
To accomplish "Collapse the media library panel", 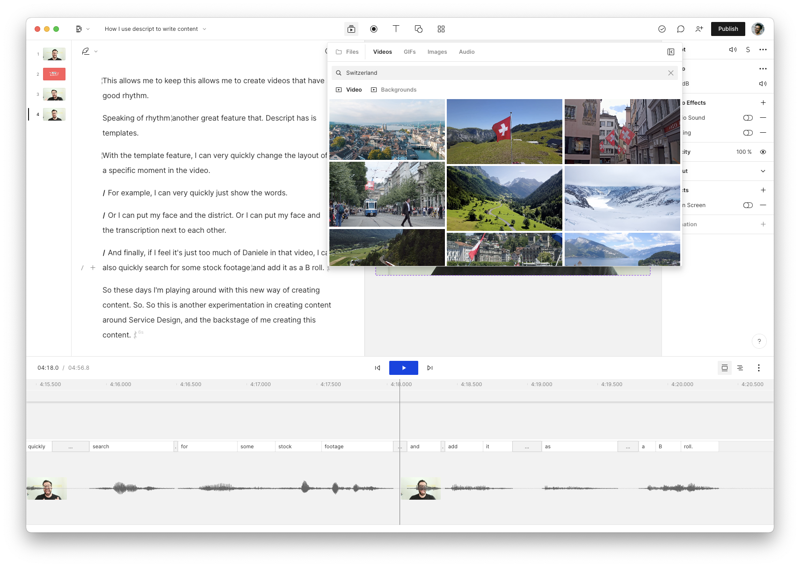I will (x=670, y=52).
